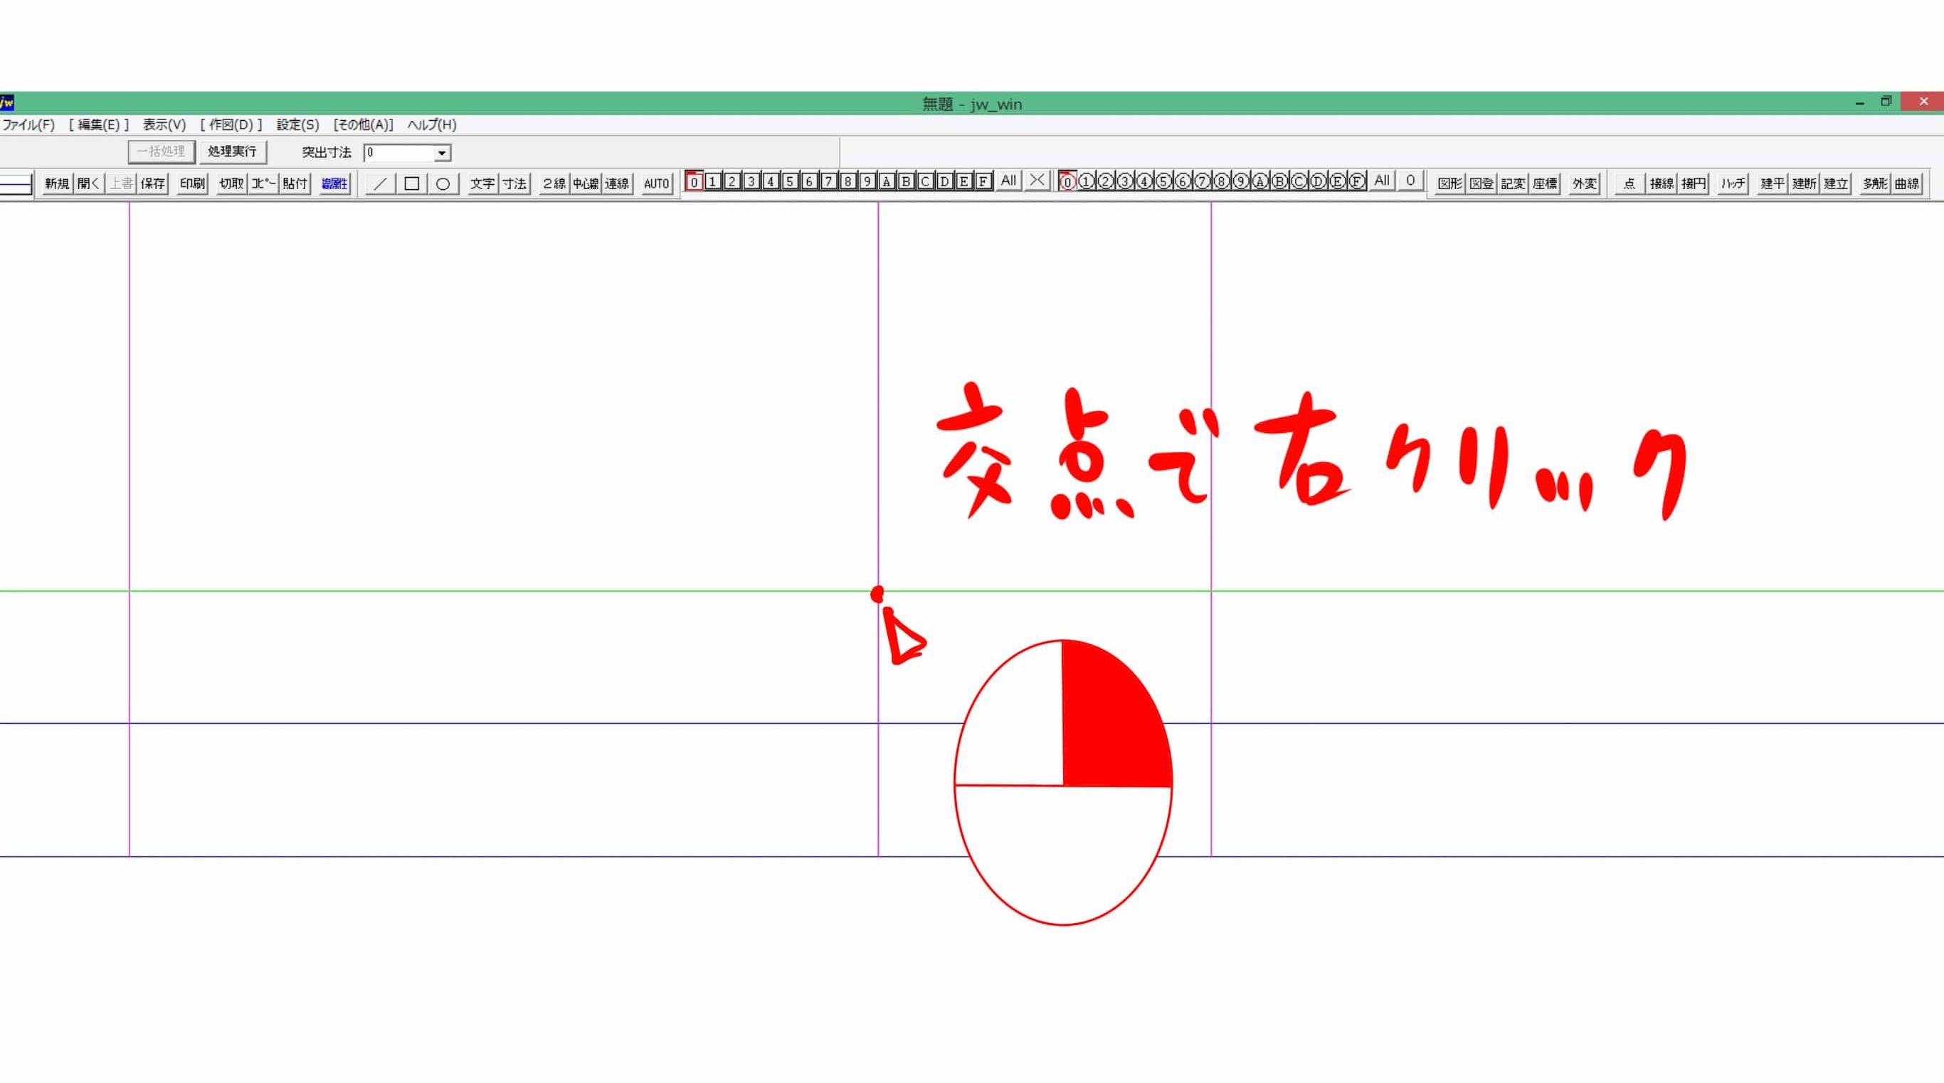Select the 接円 tangent circle tool
This screenshot has height=1083, width=1944.
(x=1693, y=183)
